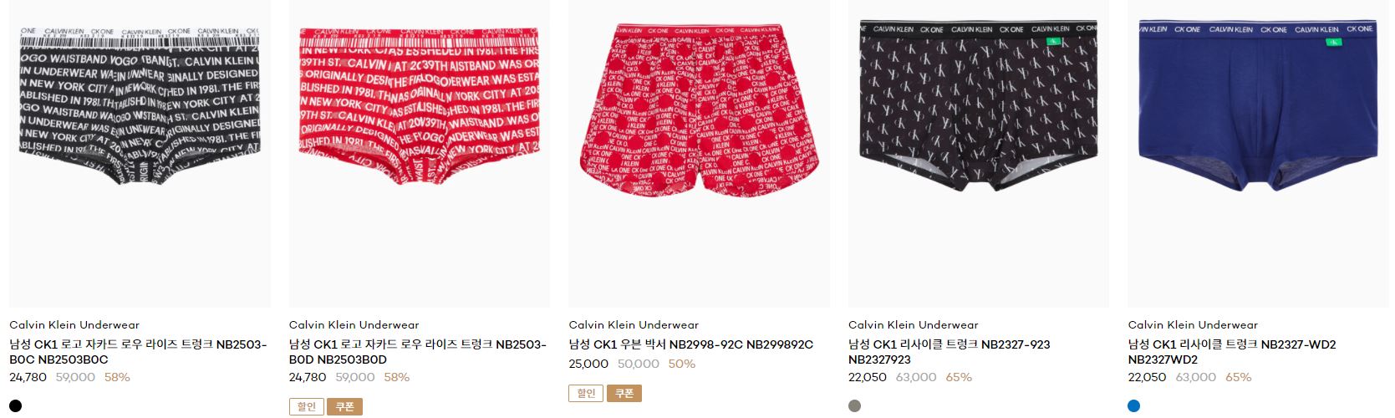This screenshot has height=418, width=1395.
Task: Open product title NB2503-B0D NB2503B0D
Action: (x=418, y=352)
